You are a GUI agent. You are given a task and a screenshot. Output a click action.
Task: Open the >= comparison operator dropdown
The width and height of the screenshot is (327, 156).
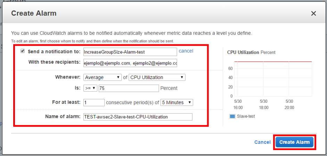tap(90, 88)
